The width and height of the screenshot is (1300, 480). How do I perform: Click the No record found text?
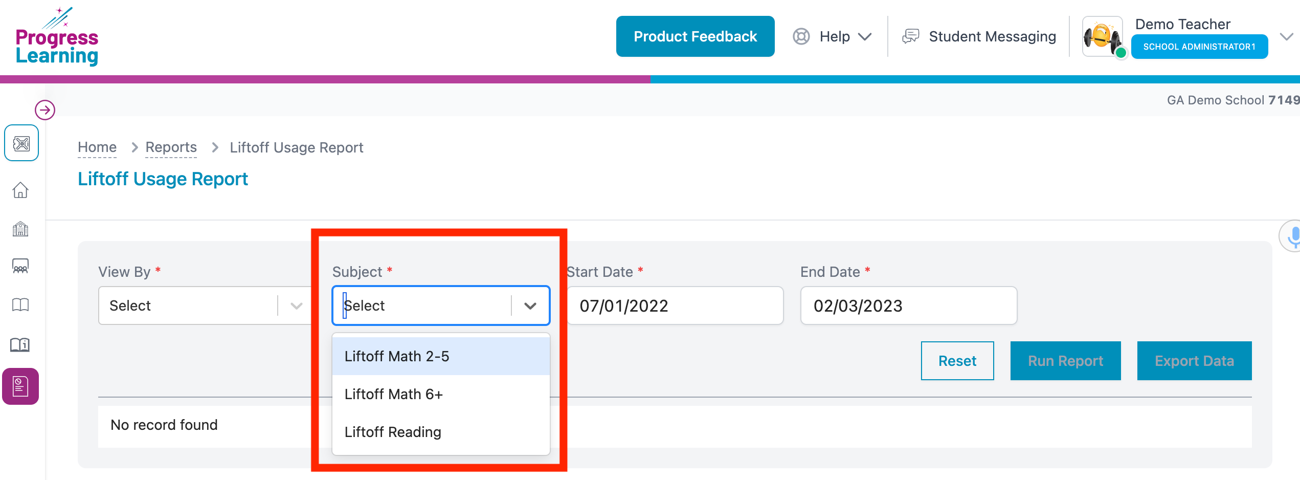pyautogui.click(x=164, y=425)
